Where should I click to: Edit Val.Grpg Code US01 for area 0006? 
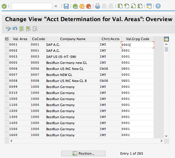pyautogui.click(x=137, y=69)
